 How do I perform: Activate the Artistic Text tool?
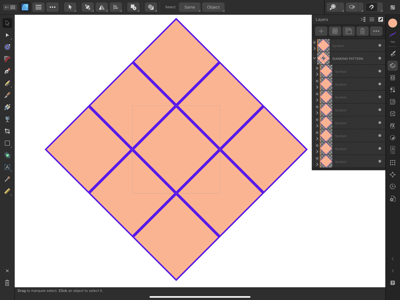[7, 167]
